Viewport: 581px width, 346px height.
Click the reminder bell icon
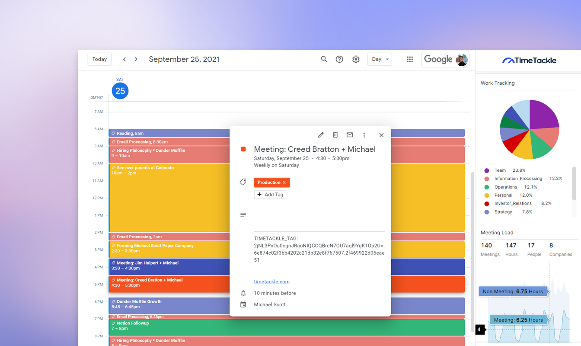(243, 293)
